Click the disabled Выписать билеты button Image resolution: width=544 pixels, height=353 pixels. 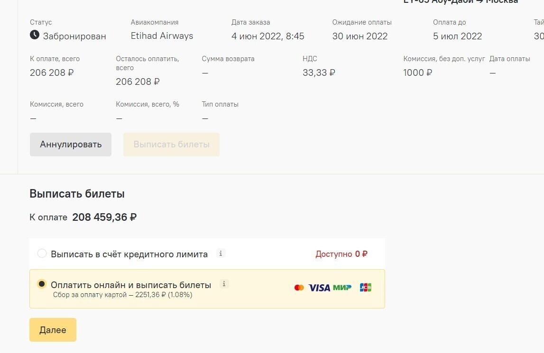(171, 144)
